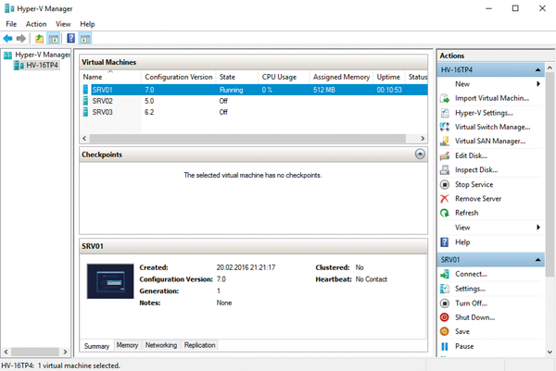Click the Shut Down action text

point(475,317)
